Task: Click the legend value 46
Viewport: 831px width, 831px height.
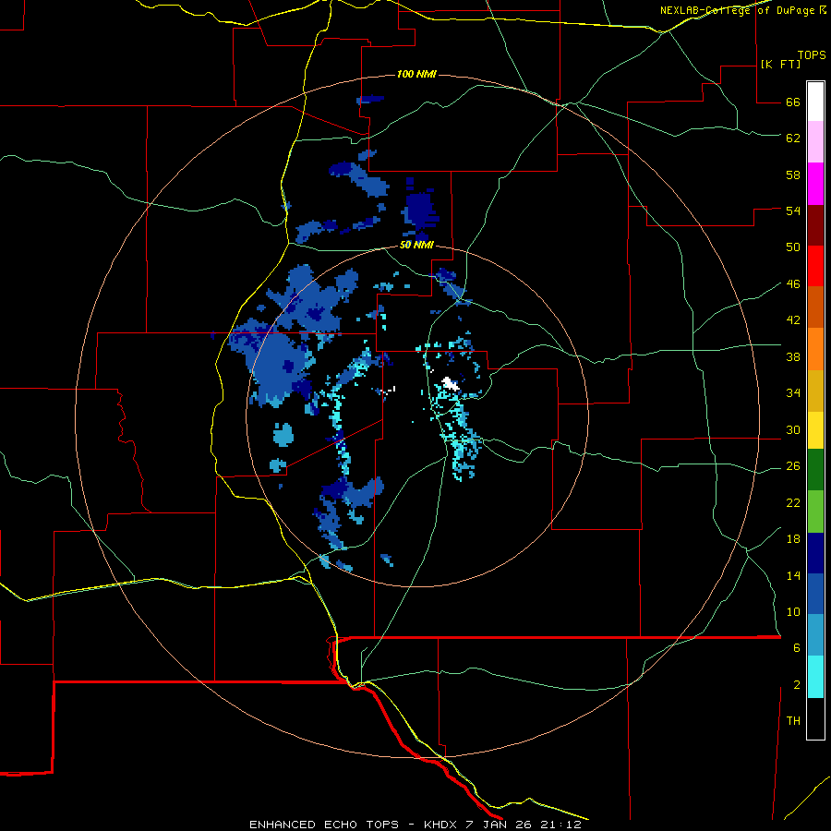Action: [x=793, y=284]
